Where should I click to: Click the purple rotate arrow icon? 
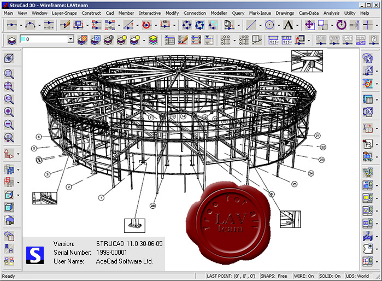click(342, 25)
